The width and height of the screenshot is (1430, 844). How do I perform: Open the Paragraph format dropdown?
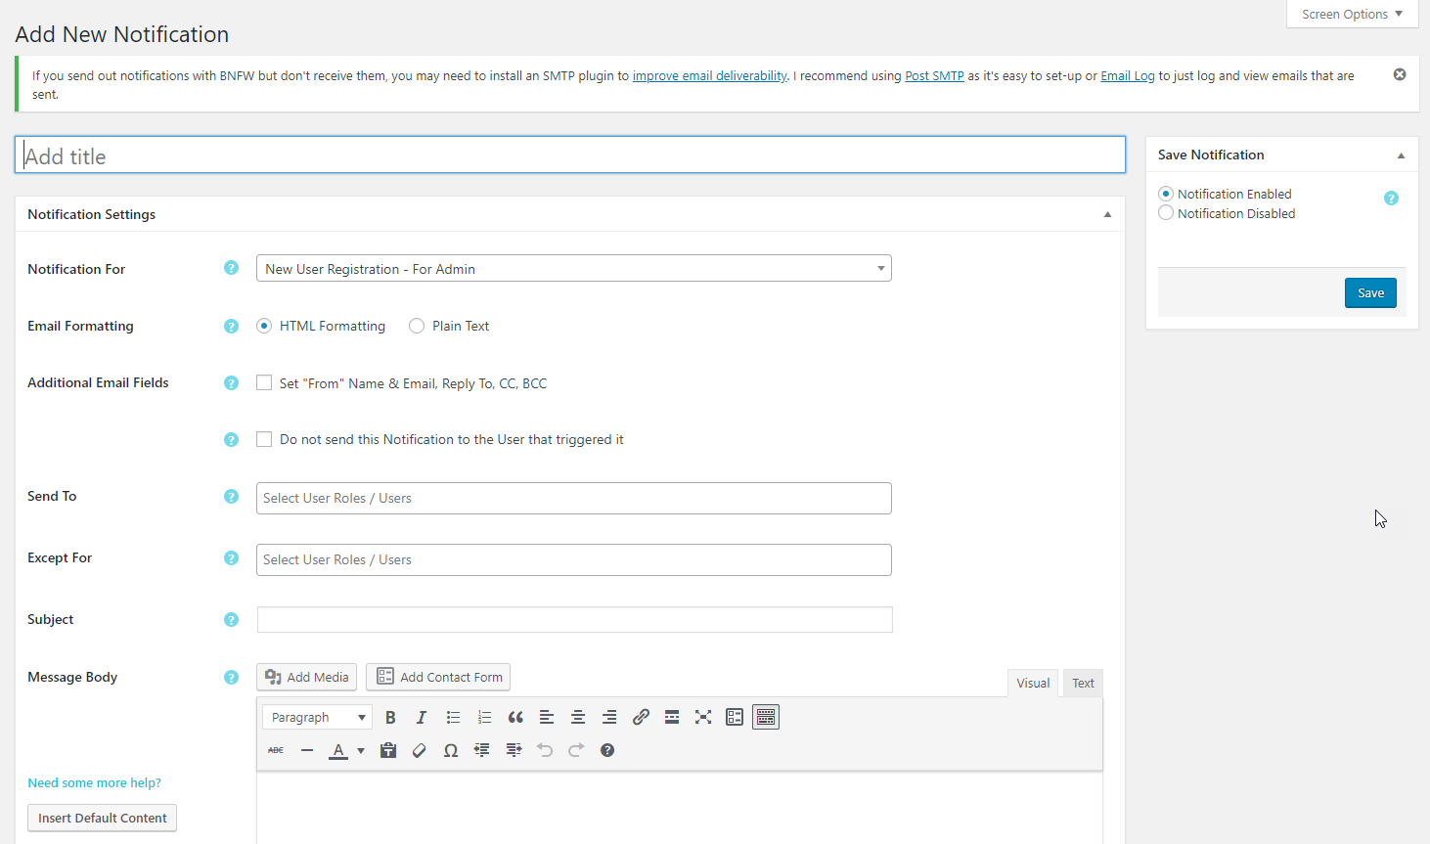click(x=317, y=718)
